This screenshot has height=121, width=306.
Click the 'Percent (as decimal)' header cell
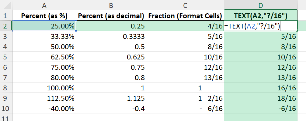pos(111,15)
